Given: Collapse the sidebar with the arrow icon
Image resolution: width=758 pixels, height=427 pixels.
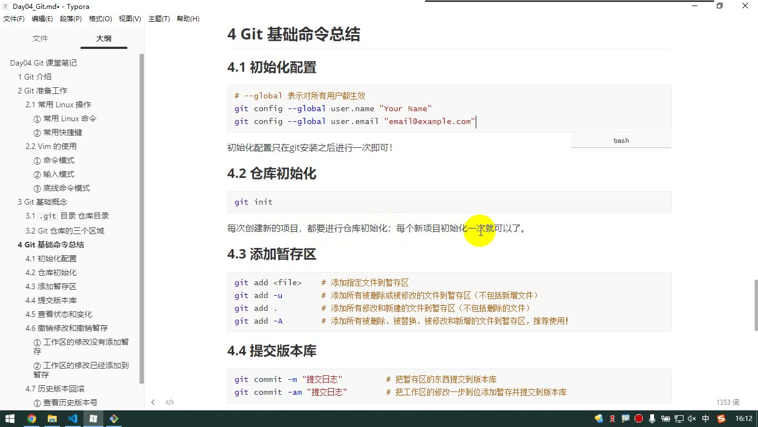Looking at the screenshot, I should [x=153, y=402].
